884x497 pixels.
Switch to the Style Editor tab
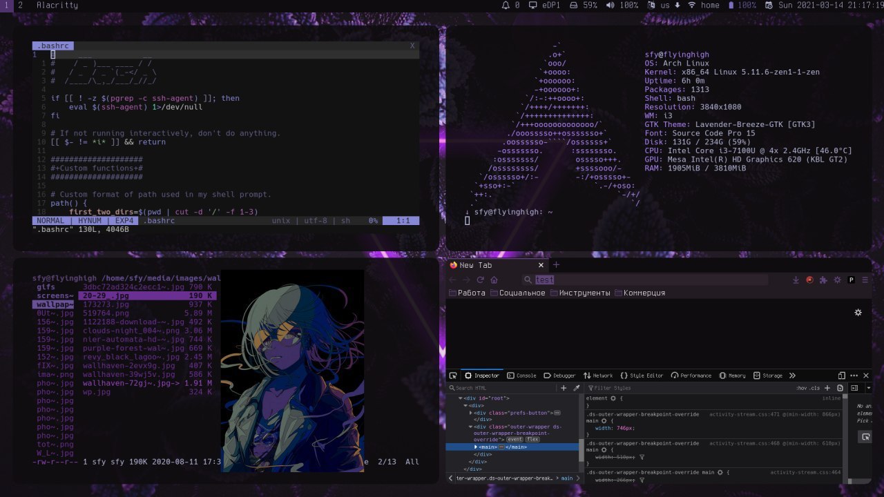click(642, 376)
